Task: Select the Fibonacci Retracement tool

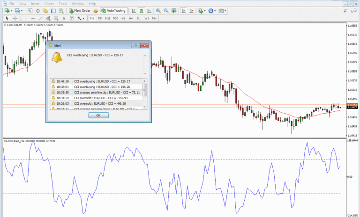Action: [56, 18]
